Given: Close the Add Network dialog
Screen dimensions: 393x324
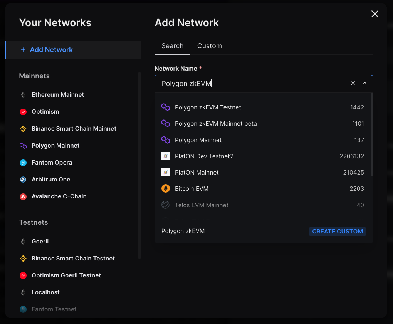Looking at the screenshot, I should click(x=375, y=14).
